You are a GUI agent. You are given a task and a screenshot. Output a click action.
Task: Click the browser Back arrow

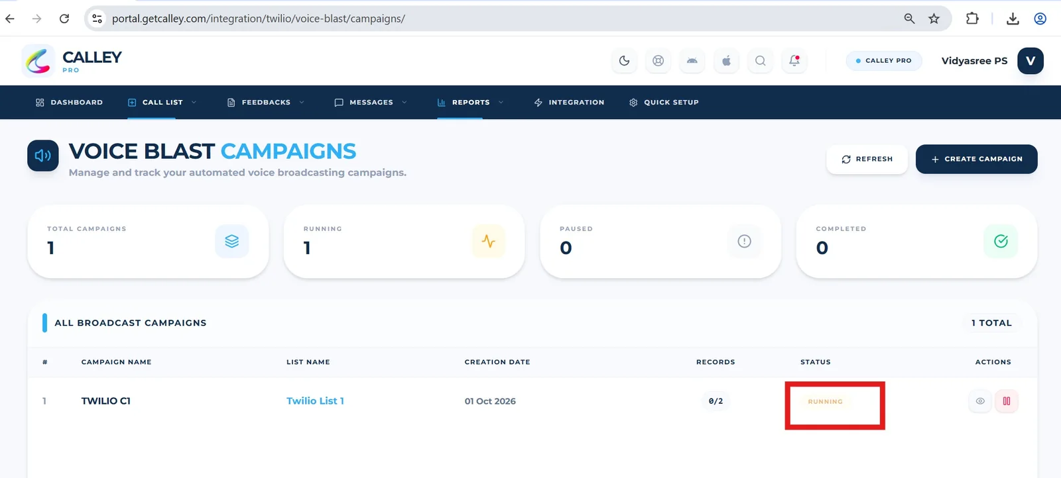10,19
